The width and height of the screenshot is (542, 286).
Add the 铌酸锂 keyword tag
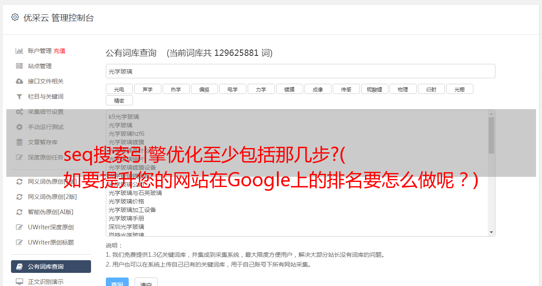click(374, 89)
